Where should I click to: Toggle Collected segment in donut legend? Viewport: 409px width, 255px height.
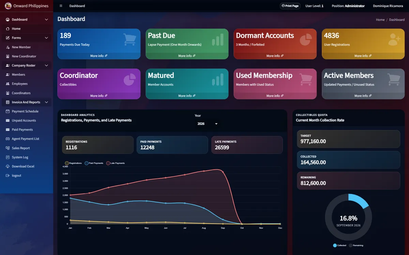click(340, 245)
